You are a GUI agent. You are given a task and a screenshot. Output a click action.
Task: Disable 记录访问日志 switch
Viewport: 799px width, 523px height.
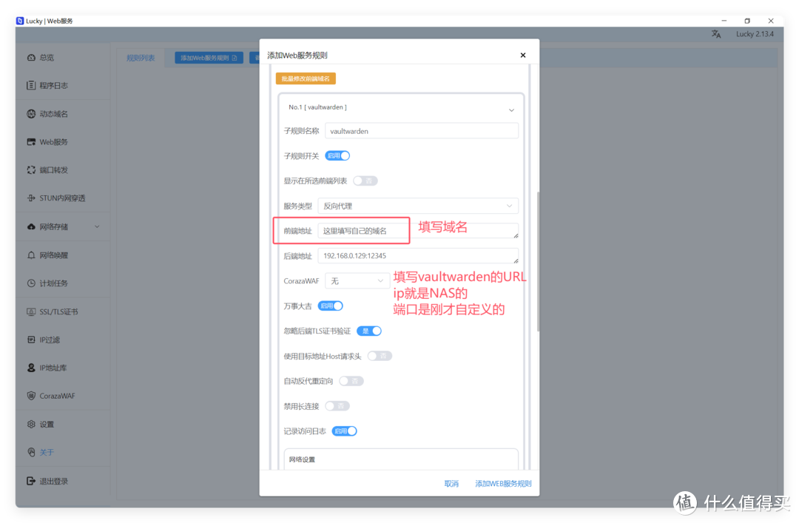345,431
